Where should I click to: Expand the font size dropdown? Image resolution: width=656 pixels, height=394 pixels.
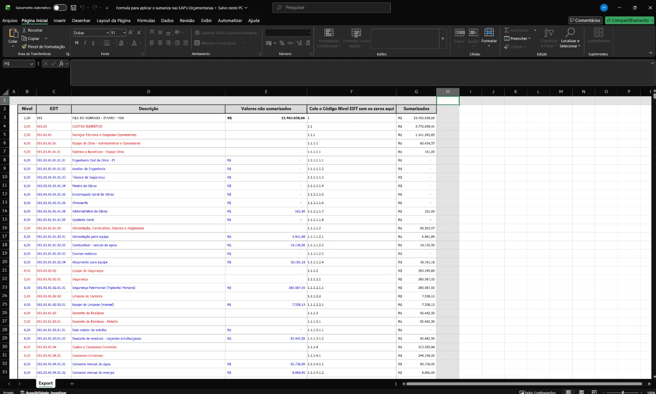[124, 33]
